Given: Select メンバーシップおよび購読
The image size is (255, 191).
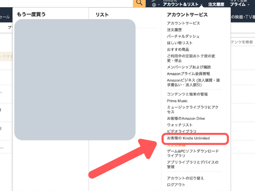Looking at the screenshot, I should pos(189,67).
